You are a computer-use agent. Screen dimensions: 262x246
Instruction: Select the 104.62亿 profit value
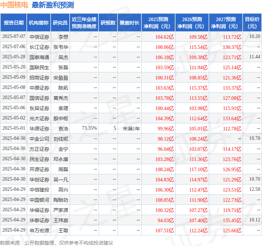point(165,37)
